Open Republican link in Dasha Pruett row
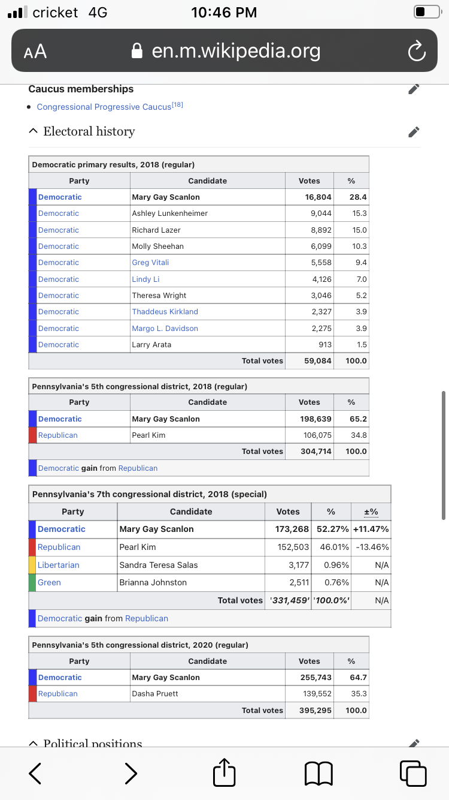This screenshot has height=800, width=449. tap(57, 694)
